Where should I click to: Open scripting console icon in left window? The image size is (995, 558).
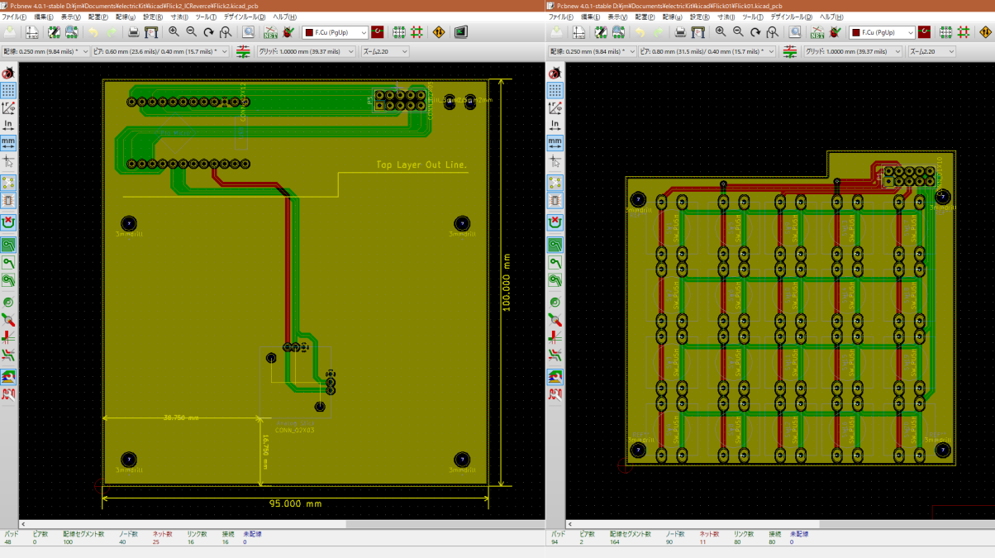pos(460,32)
